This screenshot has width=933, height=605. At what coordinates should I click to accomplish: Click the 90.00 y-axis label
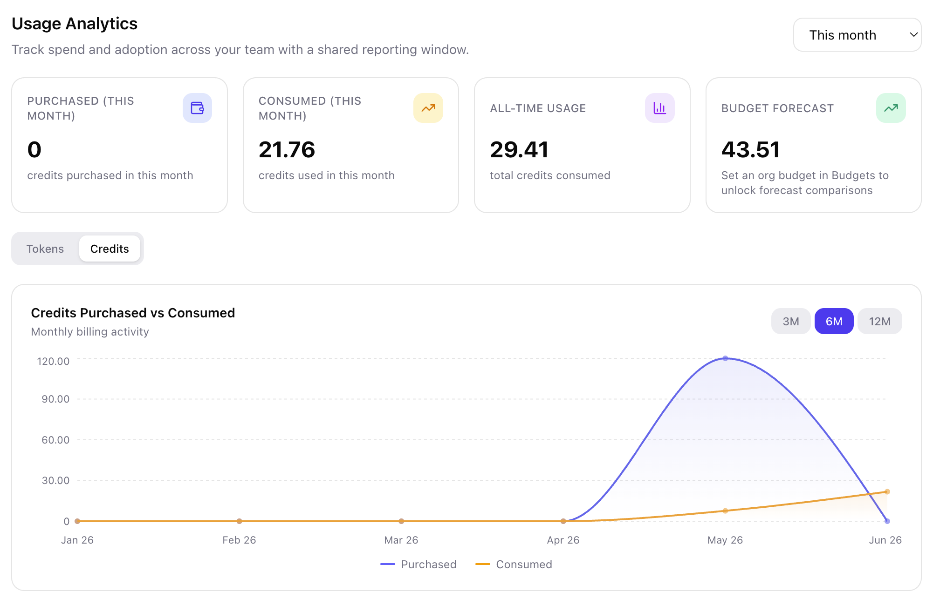click(x=55, y=399)
